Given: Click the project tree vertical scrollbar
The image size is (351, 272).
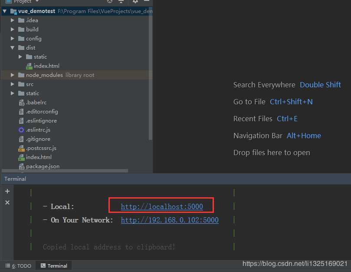Looking at the screenshot, I should 151,74.
